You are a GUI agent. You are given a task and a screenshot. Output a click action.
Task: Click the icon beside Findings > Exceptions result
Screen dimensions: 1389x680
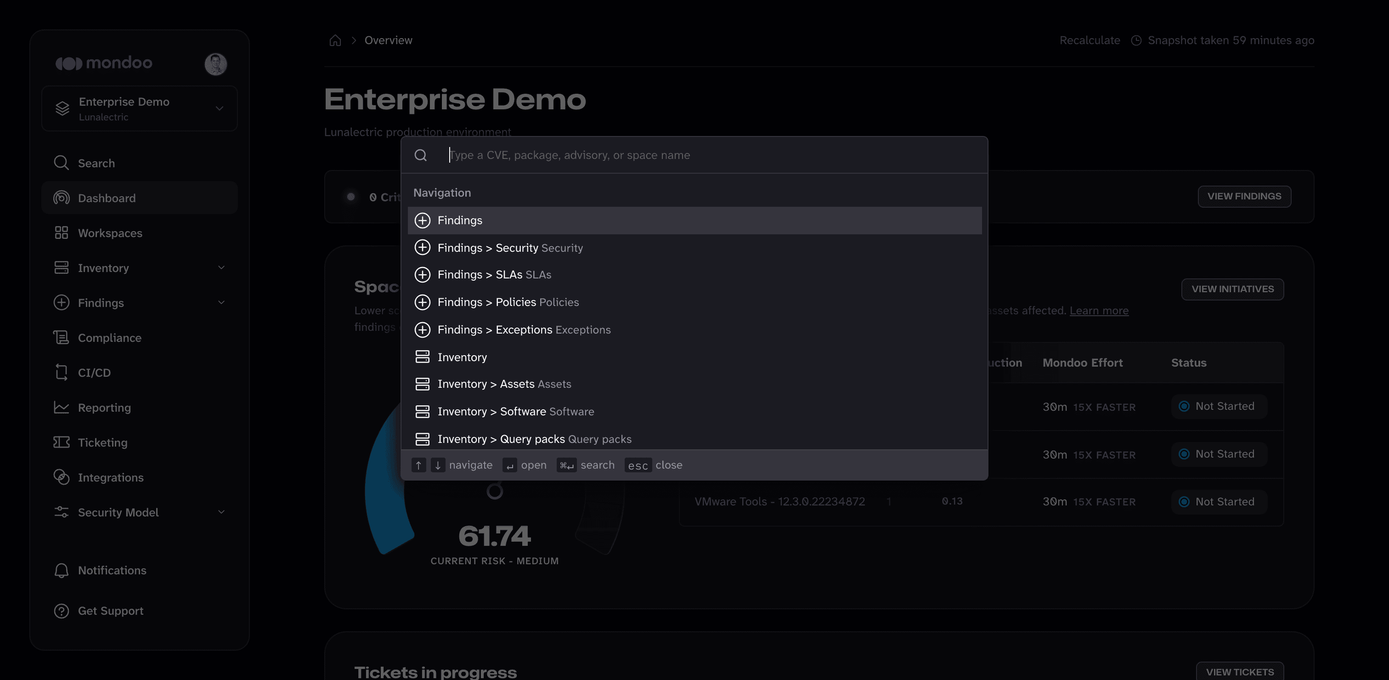pyautogui.click(x=422, y=330)
